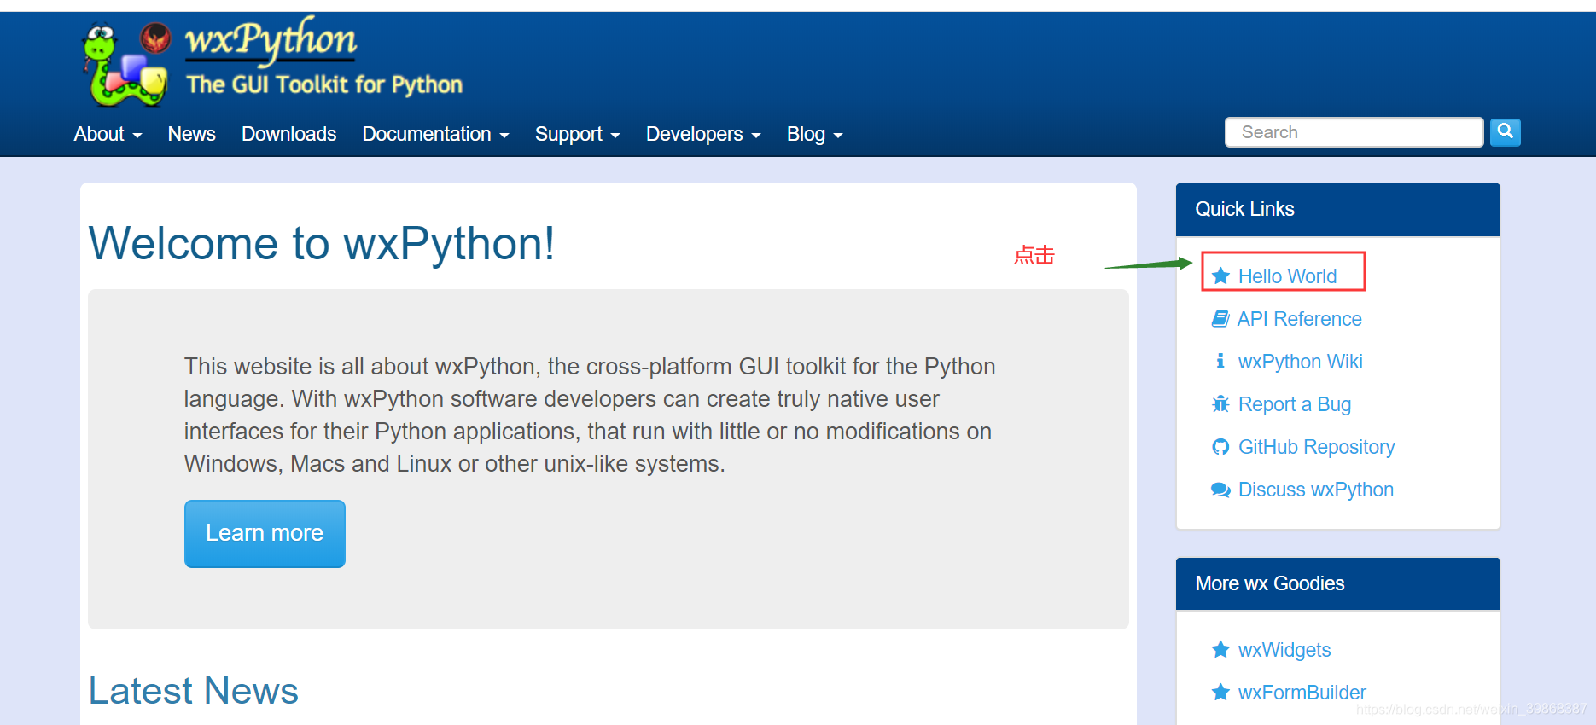Open the wxFormBuilder link
This screenshot has height=725, width=1596.
pos(1302,693)
